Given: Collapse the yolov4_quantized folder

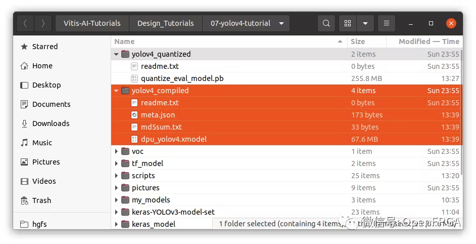Looking at the screenshot, I should (x=117, y=54).
